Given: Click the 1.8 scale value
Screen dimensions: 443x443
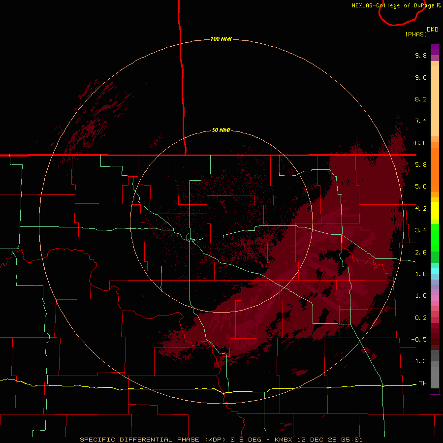Looking at the screenshot, I should pyautogui.click(x=421, y=274).
